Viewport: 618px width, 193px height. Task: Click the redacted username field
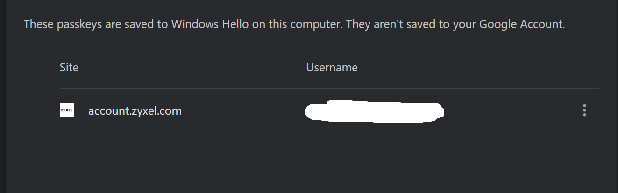[374, 111]
